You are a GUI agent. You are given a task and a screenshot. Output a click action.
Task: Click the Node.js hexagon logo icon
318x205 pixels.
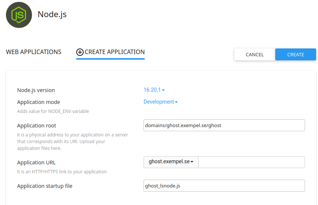[x=19, y=15]
